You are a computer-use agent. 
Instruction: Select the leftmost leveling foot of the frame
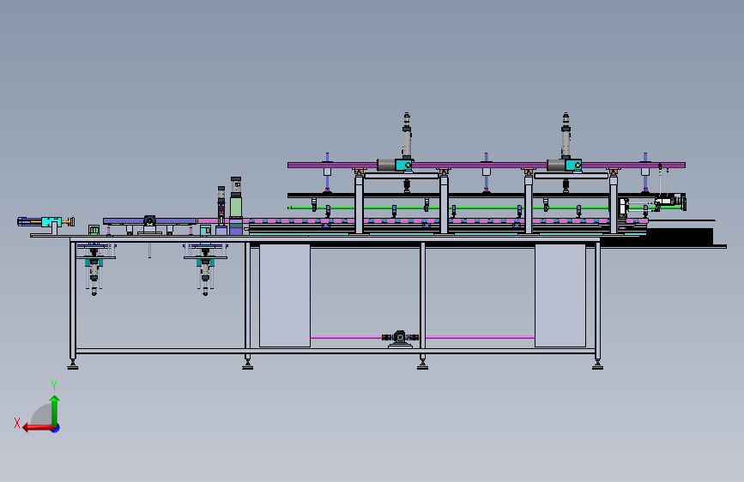(x=73, y=365)
